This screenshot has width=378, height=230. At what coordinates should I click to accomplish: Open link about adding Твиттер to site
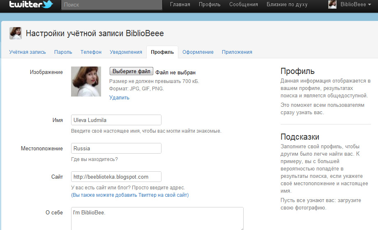click(130, 195)
